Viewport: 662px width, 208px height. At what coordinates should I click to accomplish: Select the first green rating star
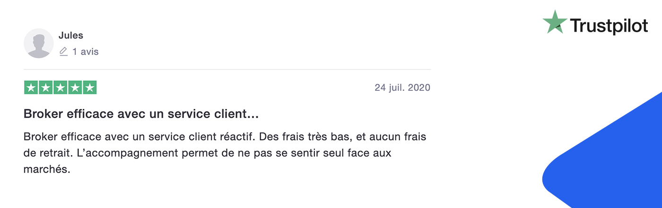(x=31, y=87)
